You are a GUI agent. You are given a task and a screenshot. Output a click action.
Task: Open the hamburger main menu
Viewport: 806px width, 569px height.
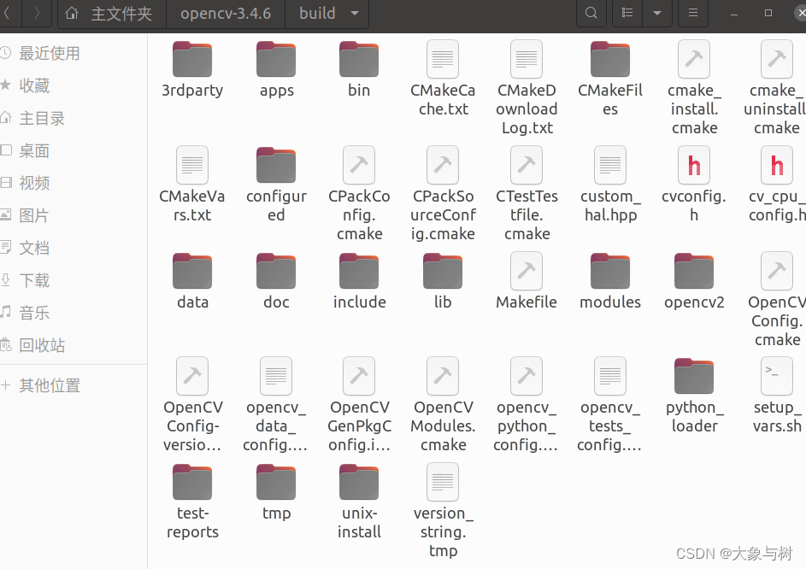click(x=693, y=13)
